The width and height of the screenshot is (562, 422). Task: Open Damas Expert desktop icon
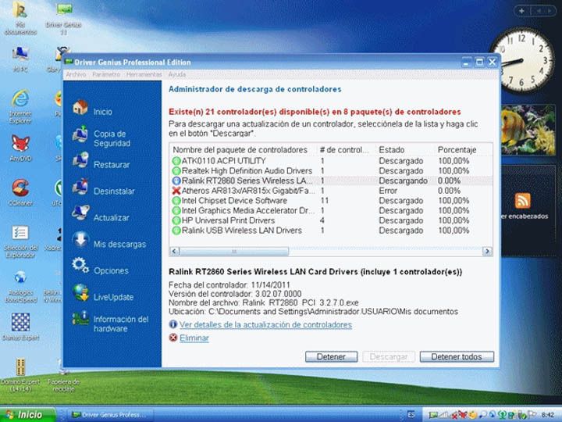[20, 322]
